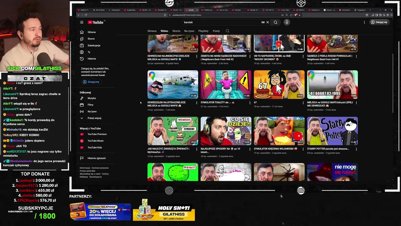Open the plane wreck Google Maps video thumbnail
This screenshot has height=226, width=401.
(173, 84)
